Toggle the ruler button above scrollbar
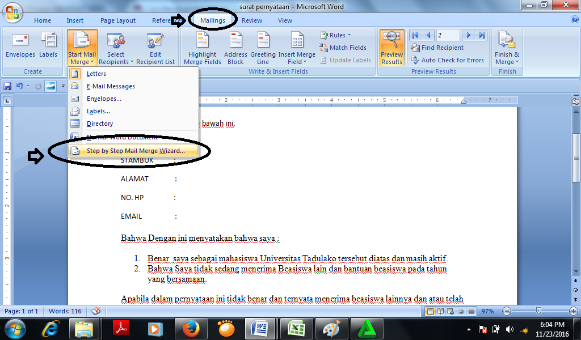 [x=576, y=101]
